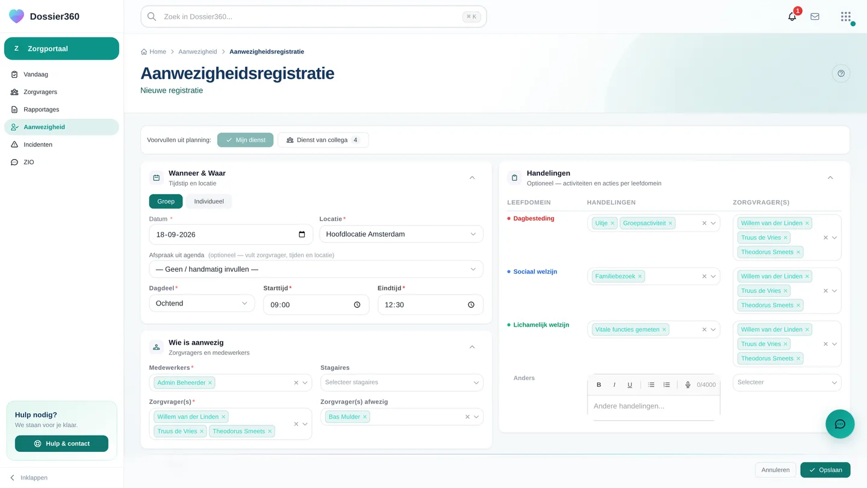Open the notifications bell
Viewport: 867px width, 488px height.
pos(792,17)
